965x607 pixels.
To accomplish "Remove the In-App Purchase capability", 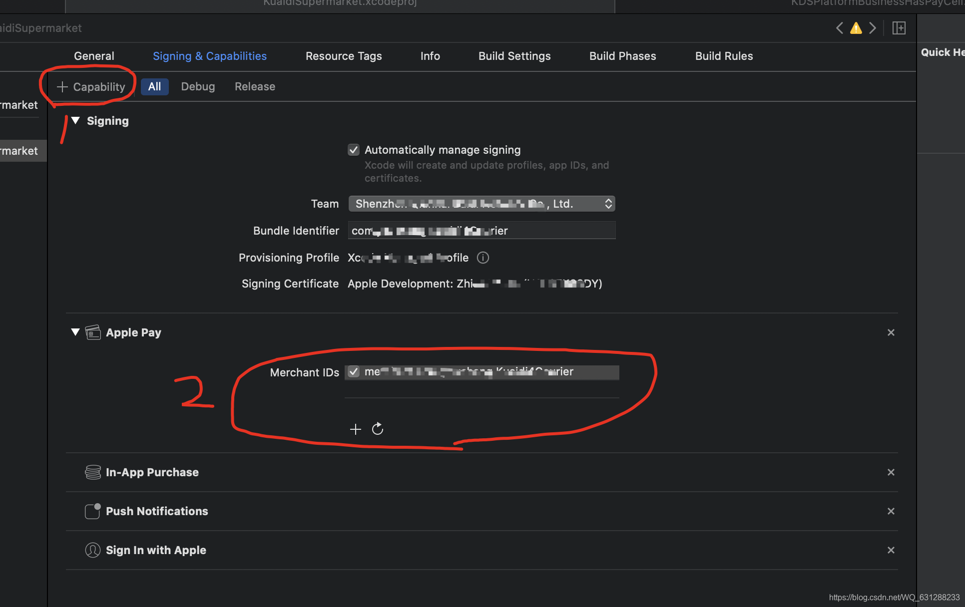I will coord(891,472).
